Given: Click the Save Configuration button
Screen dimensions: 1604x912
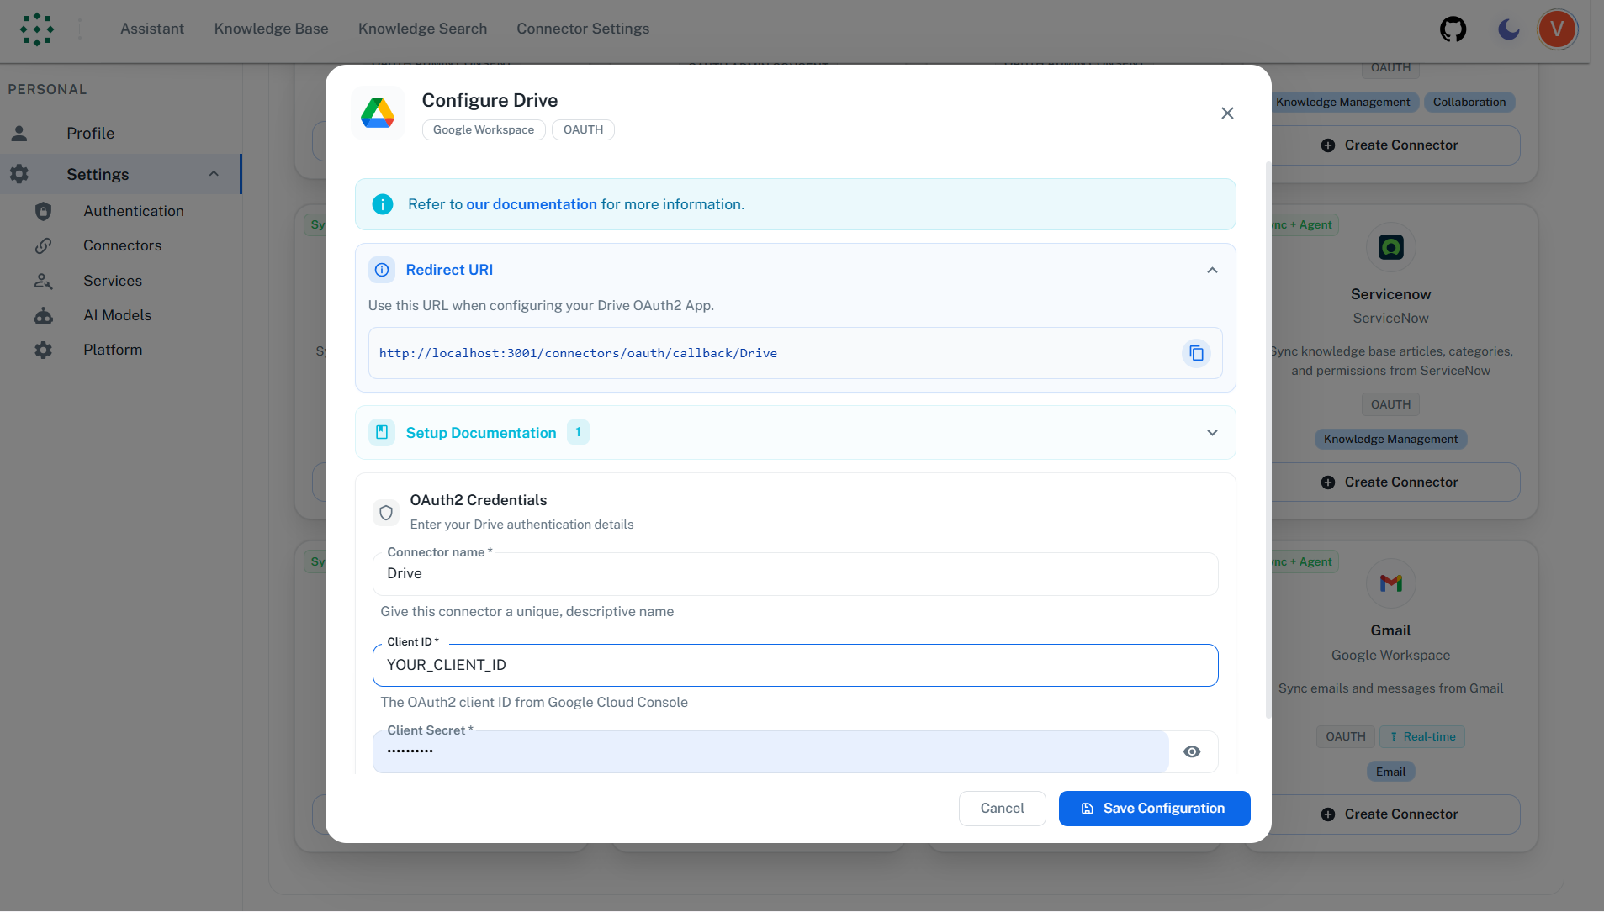Looking at the screenshot, I should coord(1153,808).
